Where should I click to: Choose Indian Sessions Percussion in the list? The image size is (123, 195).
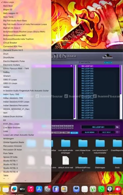[16, 105]
